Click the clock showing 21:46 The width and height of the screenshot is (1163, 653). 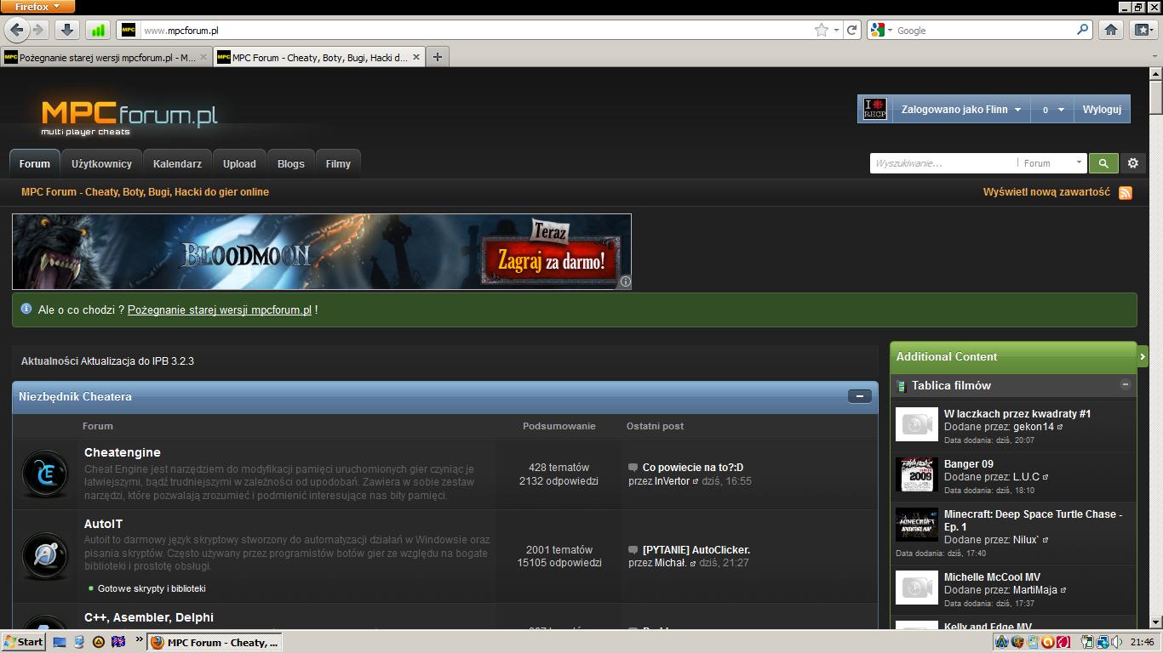pos(1143,642)
